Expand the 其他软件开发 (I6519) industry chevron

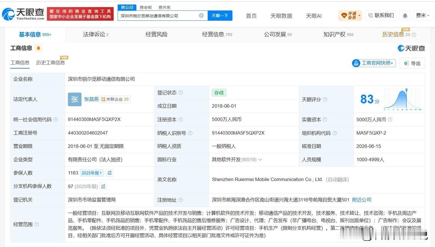click(x=260, y=160)
